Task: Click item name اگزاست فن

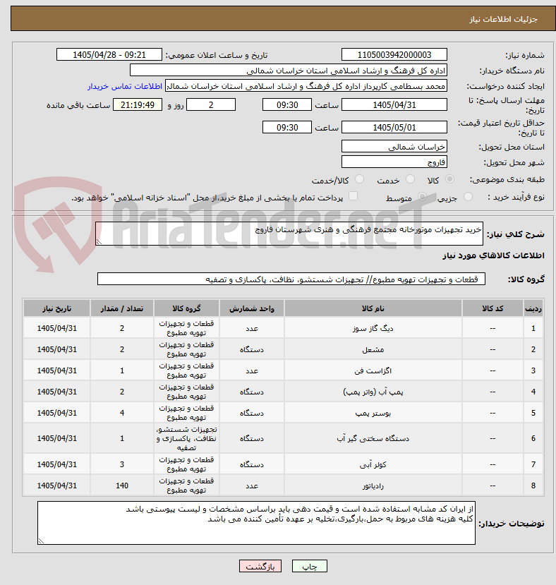Action: point(373,371)
